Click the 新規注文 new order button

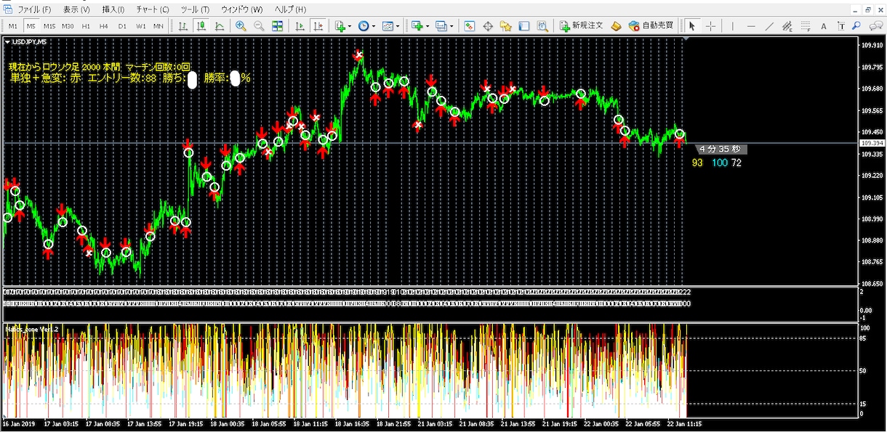(582, 25)
